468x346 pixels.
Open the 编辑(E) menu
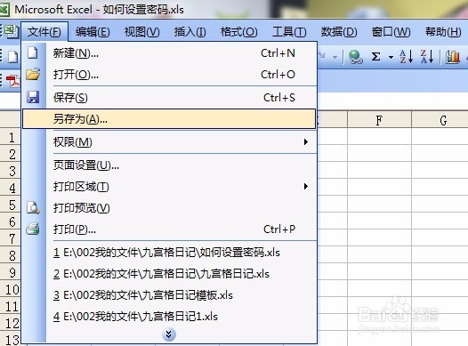[x=93, y=32]
